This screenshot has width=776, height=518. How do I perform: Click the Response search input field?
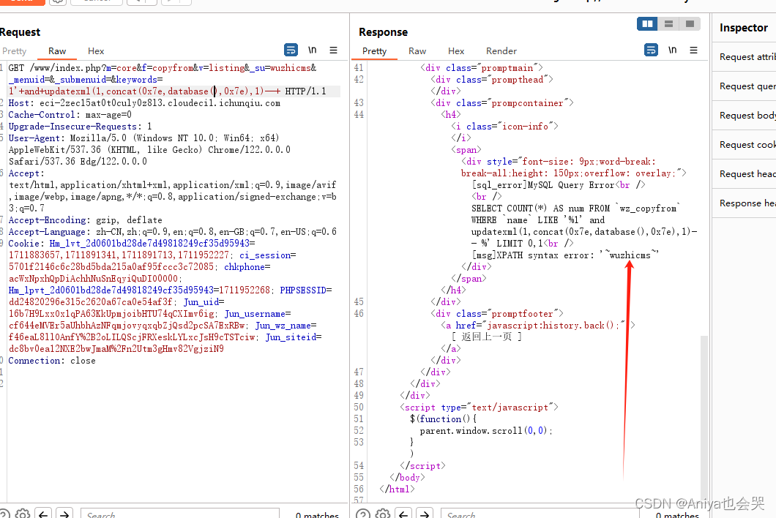pos(540,514)
